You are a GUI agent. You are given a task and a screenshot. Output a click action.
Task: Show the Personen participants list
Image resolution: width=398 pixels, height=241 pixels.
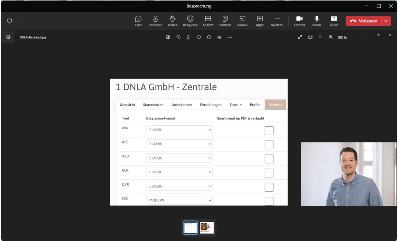tap(156, 21)
